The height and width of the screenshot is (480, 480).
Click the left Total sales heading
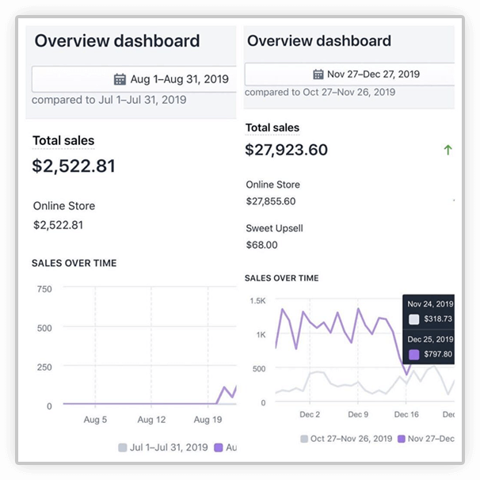pyautogui.click(x=63, y=140)
